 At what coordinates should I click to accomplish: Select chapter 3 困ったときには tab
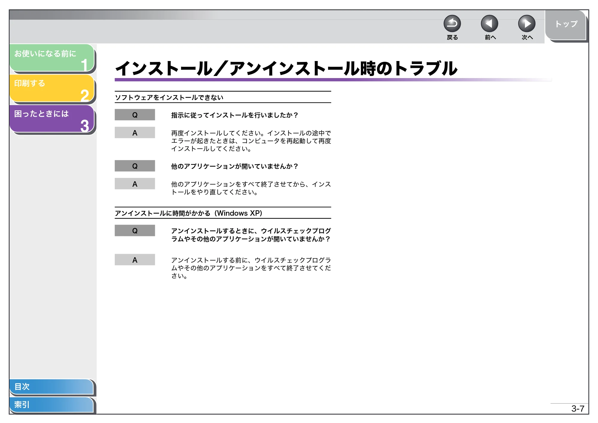[52, 118]
